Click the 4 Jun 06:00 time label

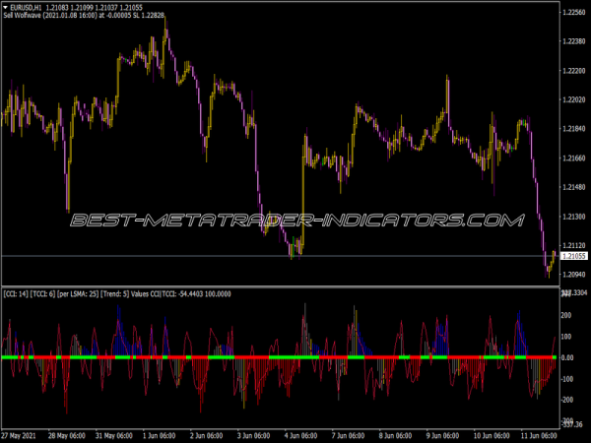[x=306, y=436]
